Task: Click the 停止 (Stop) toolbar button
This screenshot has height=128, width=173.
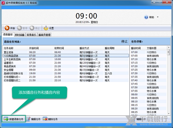Action: coord(35,28)
